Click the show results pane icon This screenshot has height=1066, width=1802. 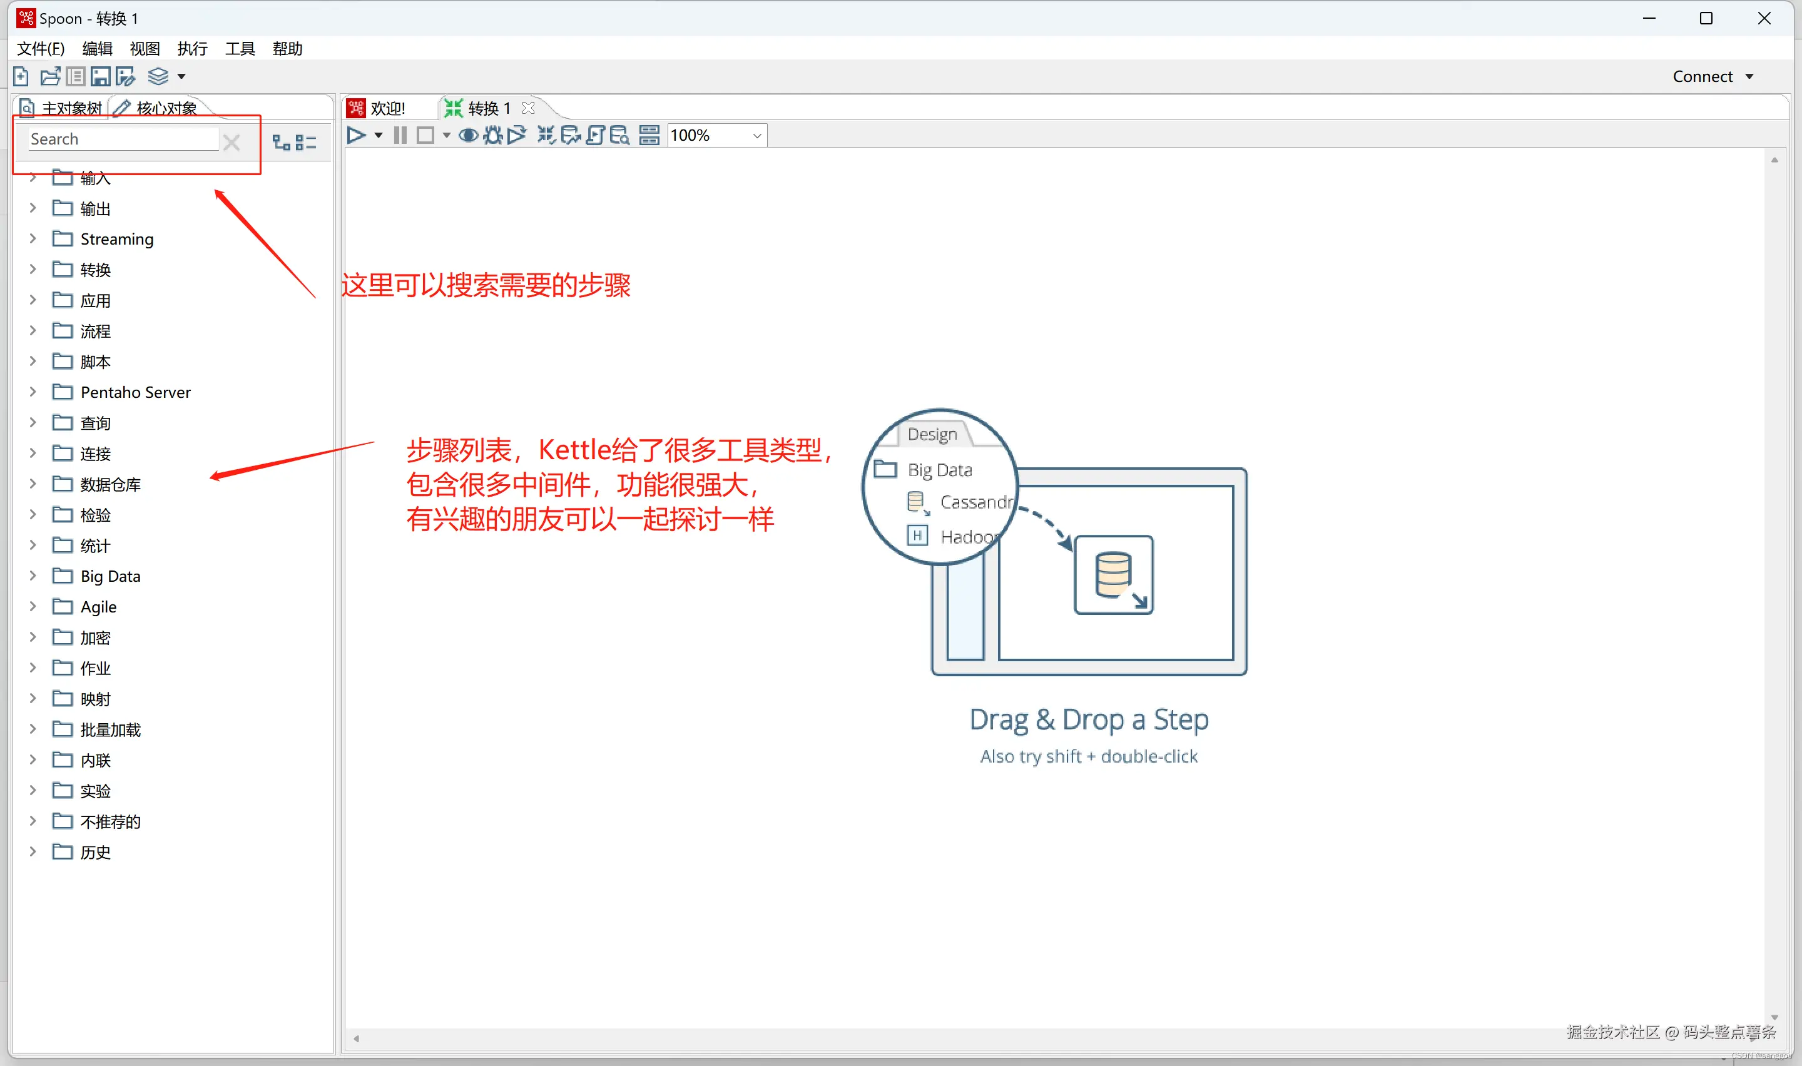click(x=649, y=135)
